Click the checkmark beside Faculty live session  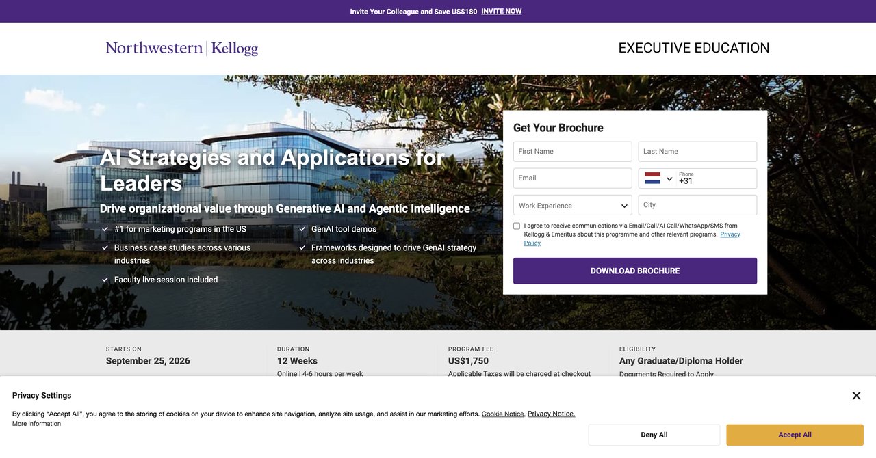(105, 280)
